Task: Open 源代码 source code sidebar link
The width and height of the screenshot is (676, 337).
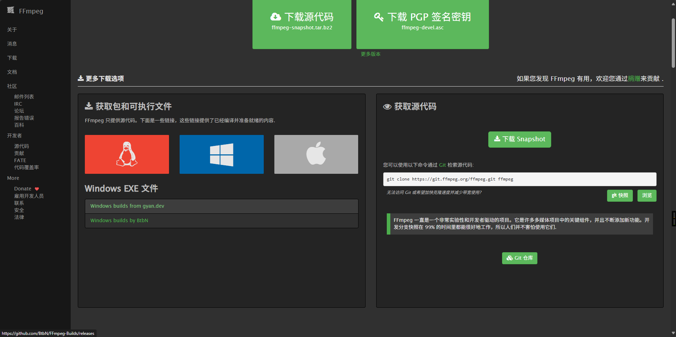Action: pyautogui.click(x=22, y=146)
